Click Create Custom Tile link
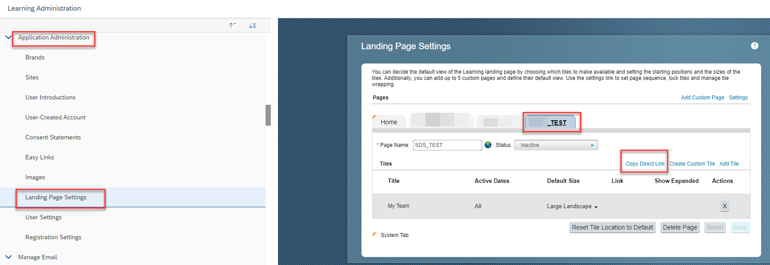The width and height of the screenshot is (770, 265). [x=692, y=164]
